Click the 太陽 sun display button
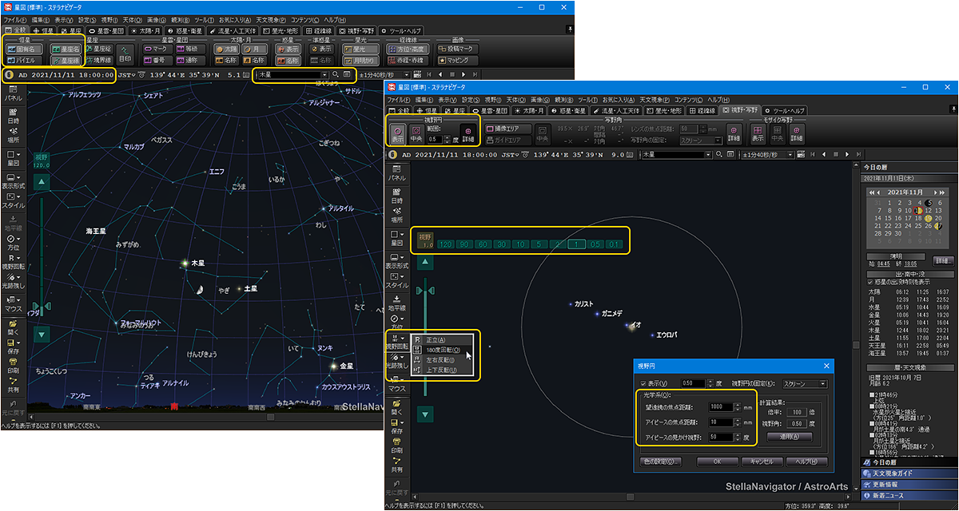 tap(228, 49)
